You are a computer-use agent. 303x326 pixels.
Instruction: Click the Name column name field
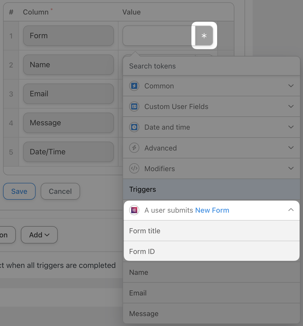coord(68,65)
